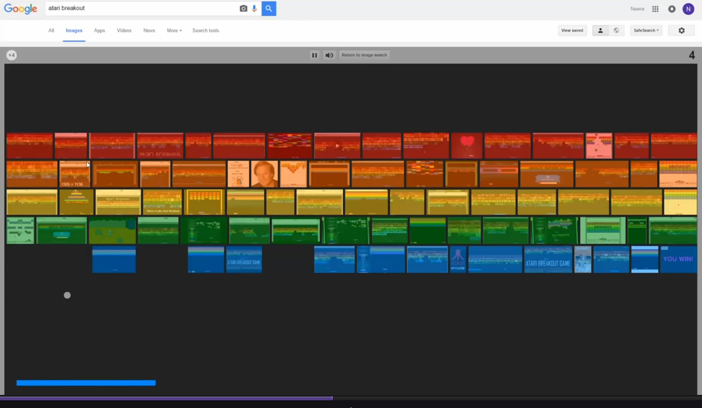Mute the game sound with the speaker button

pyautogui.click(x=329, y=55)
